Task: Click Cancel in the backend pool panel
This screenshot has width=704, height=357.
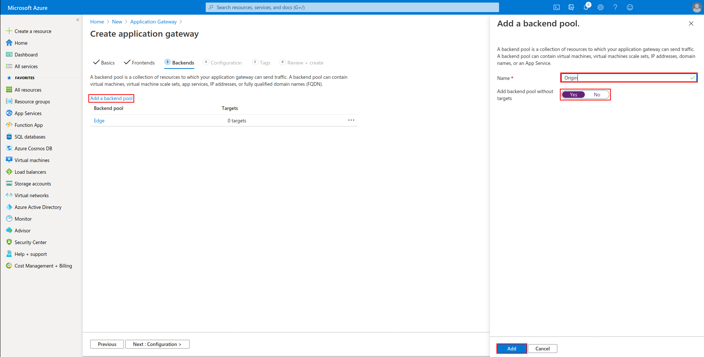Action: coord(543,349)
